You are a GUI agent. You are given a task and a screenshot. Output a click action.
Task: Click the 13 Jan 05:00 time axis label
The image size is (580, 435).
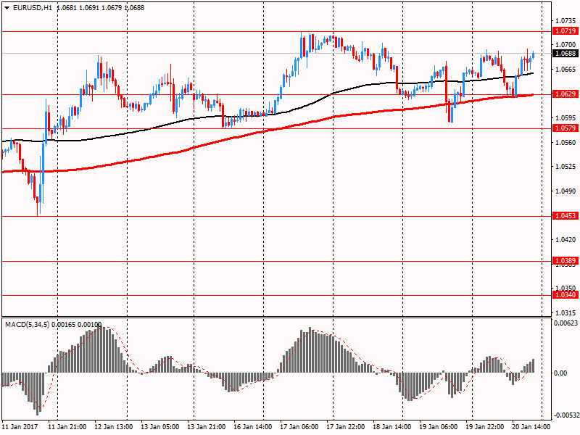(160, 427)
